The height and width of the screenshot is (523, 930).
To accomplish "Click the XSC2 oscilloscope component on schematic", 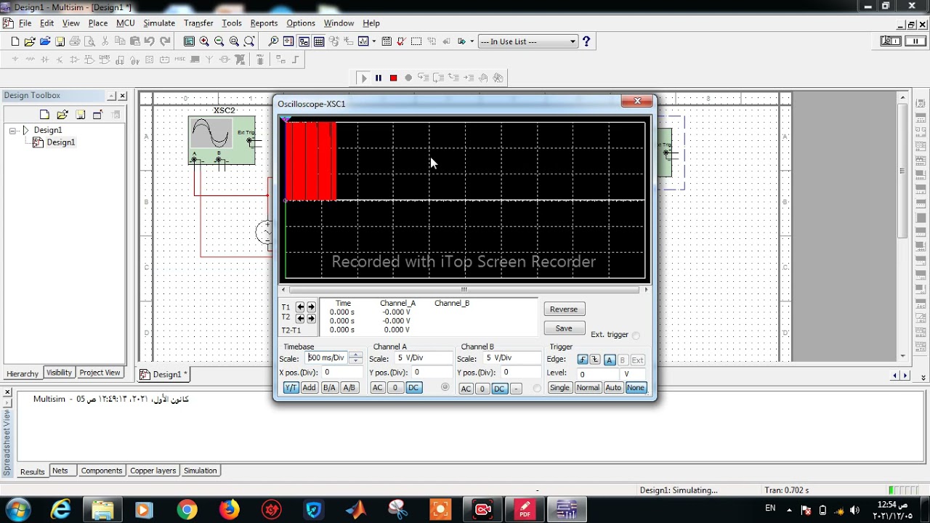I will [222, 140].
